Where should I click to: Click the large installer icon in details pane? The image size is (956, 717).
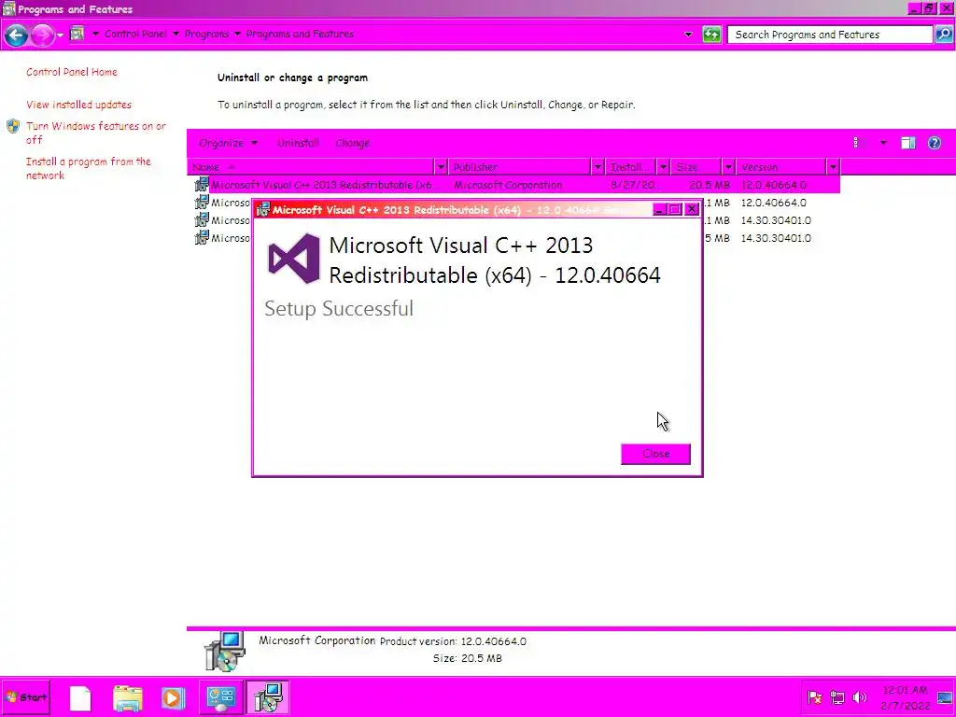pyautogui.click(x=224, y=651)
